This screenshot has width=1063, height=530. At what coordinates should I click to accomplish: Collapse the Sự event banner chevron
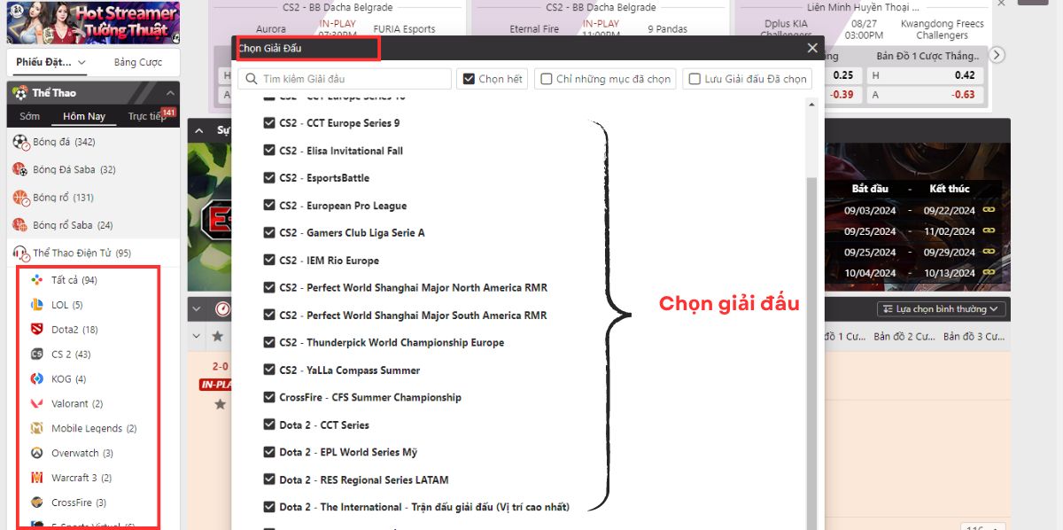coord(200,130)
